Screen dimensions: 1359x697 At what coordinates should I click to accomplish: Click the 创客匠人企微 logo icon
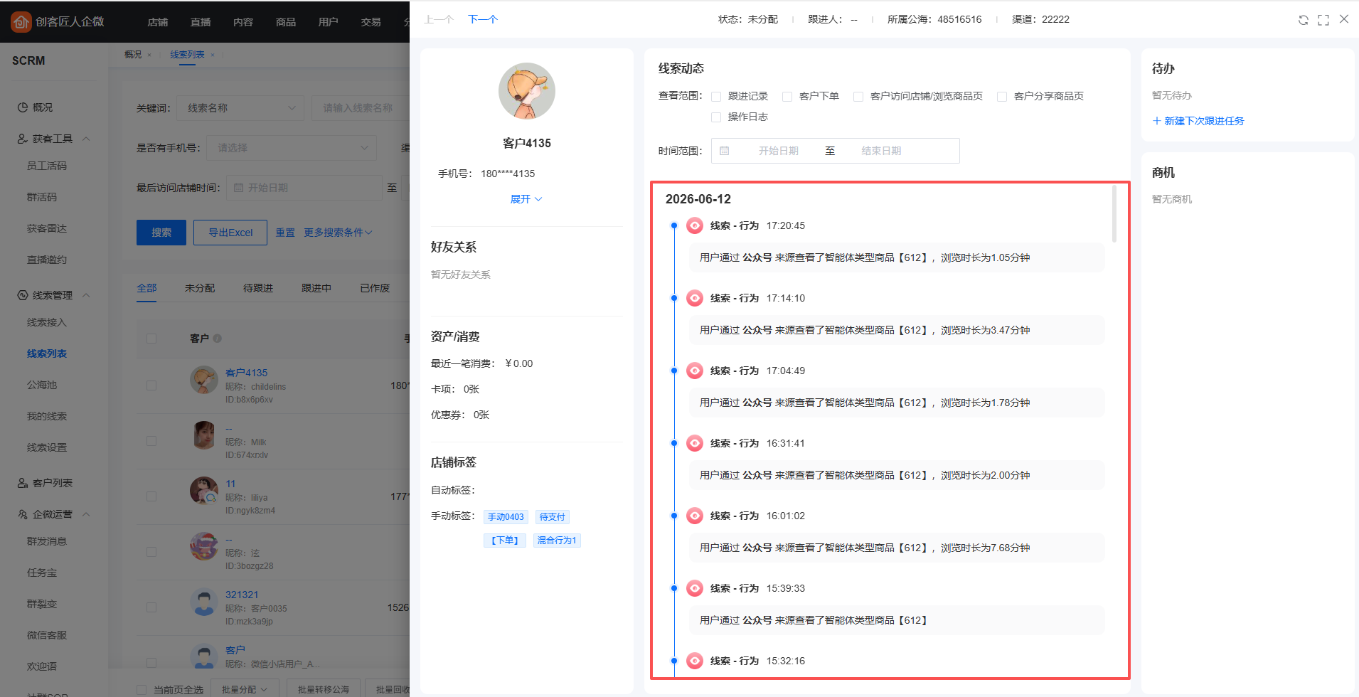point(21,22)
